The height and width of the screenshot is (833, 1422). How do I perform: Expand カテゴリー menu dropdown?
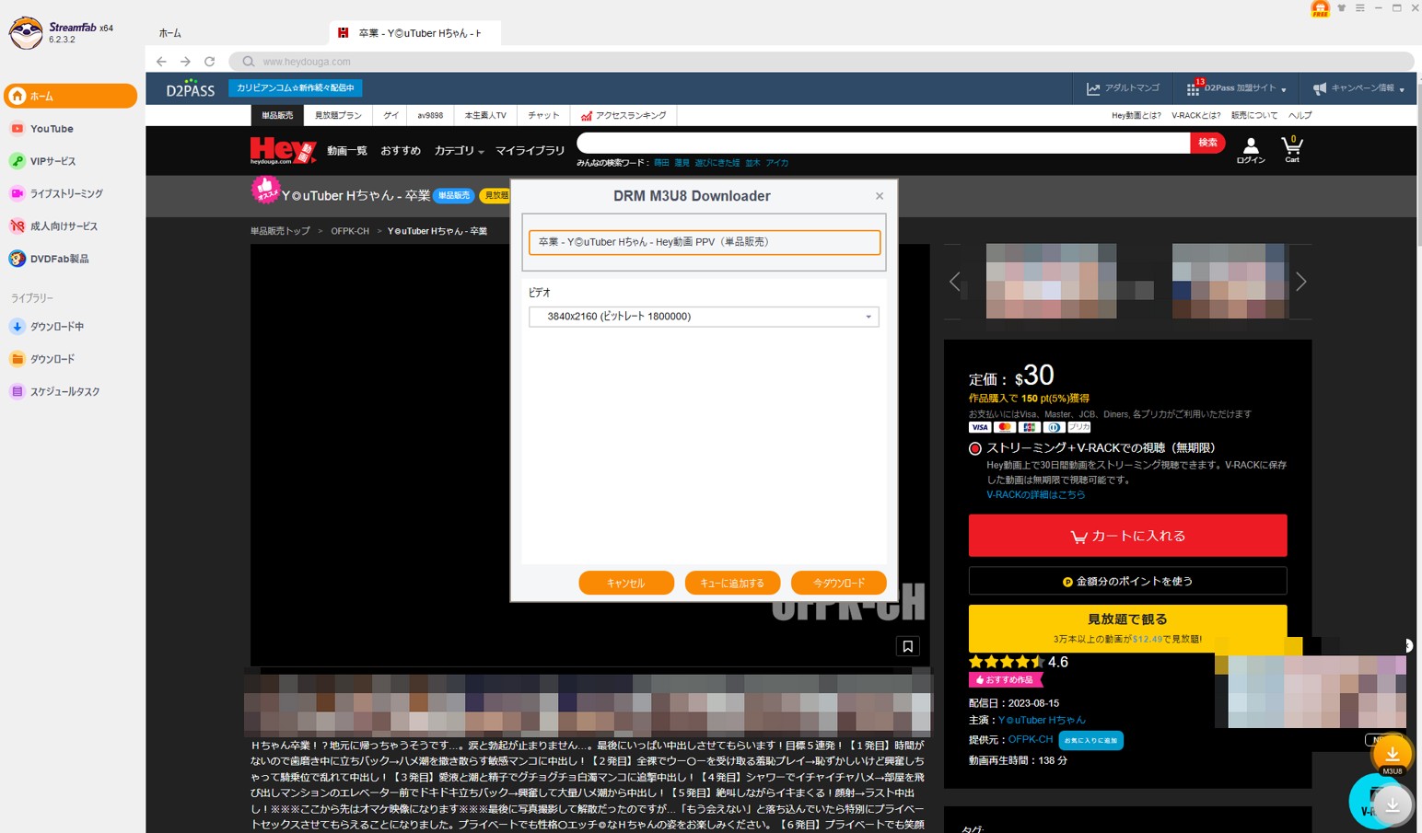coord(459,151)
